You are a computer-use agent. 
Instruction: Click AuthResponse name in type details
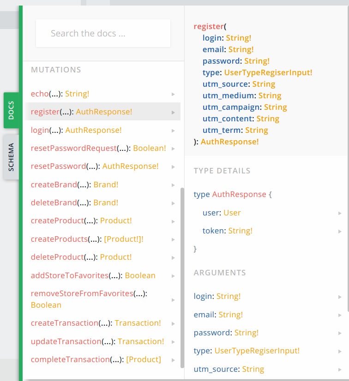[239, 194]
